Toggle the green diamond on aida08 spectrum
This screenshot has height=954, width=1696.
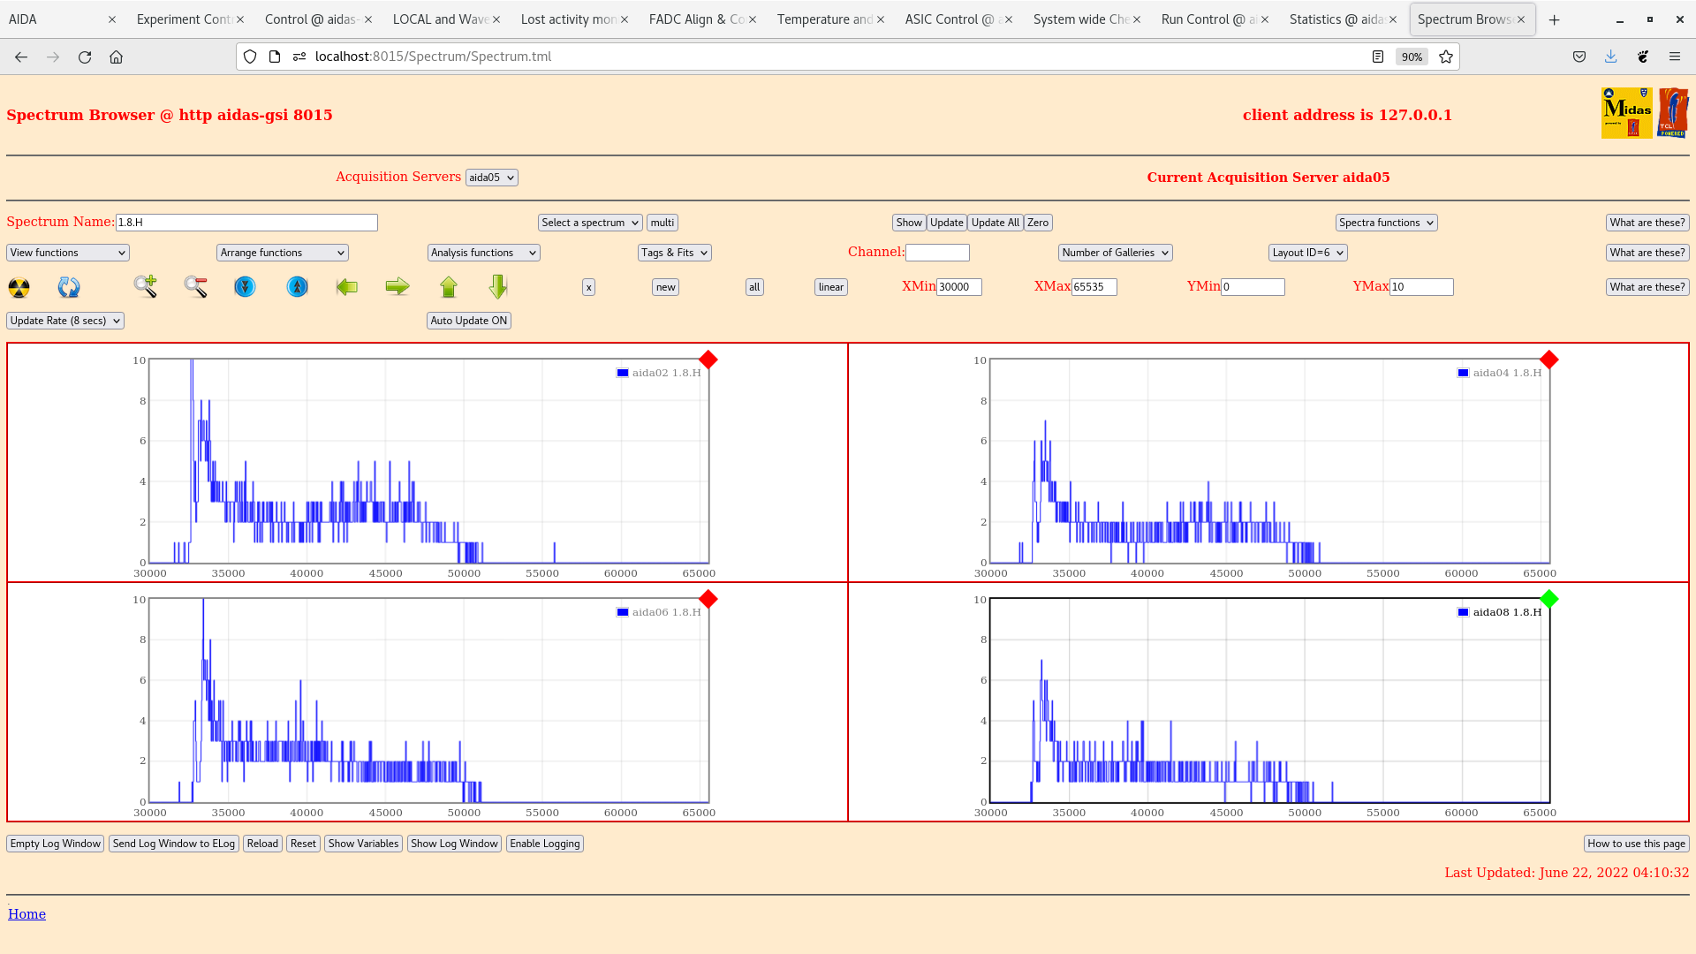(1548, 599)
